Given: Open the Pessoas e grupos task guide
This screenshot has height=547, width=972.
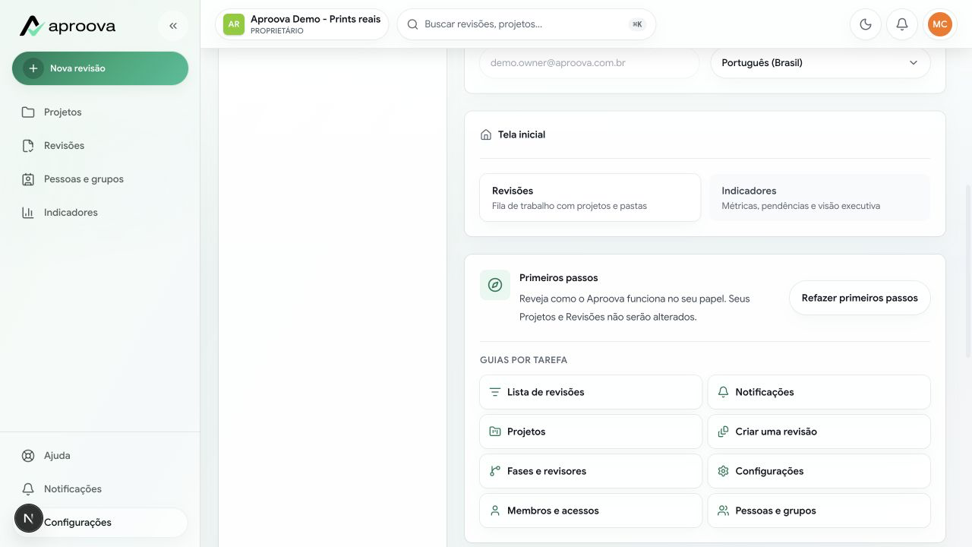Looking at the screenshot, I should click(x=819, y=511).
